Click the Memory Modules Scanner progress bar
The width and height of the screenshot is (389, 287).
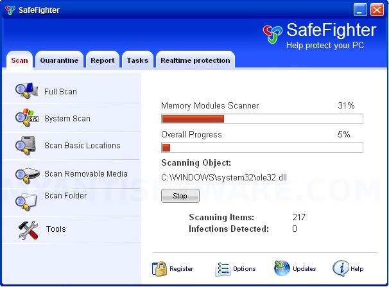tap(263, 119)
